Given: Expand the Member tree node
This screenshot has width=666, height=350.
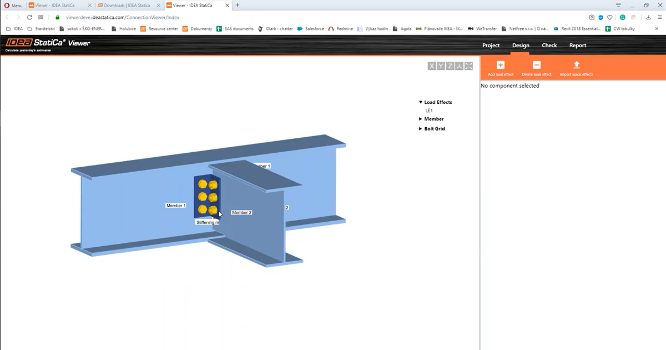Looking at the screenshot, I should 421,119.
